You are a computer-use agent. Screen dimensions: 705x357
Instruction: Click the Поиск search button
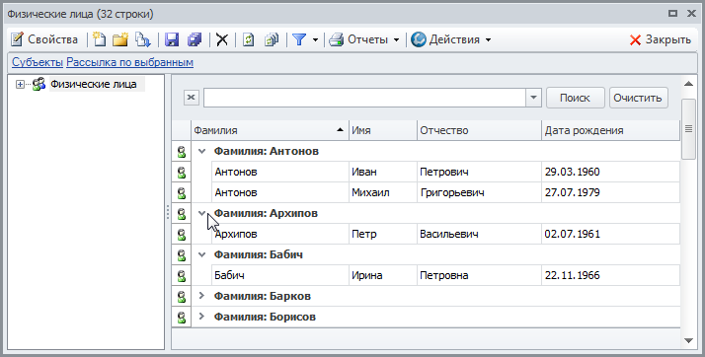tap(575, 98)
